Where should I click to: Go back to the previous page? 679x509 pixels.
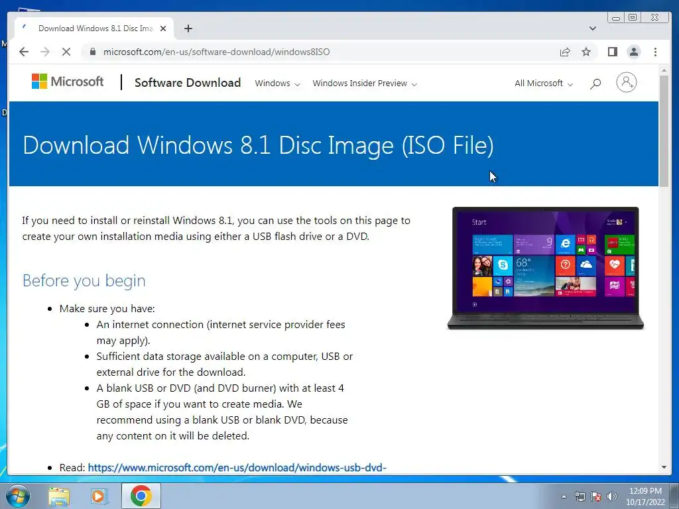pyautogui.click(x=24, y=52)
